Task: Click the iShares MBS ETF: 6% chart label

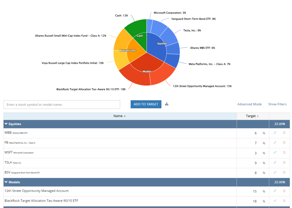Action: pos(202,48)
